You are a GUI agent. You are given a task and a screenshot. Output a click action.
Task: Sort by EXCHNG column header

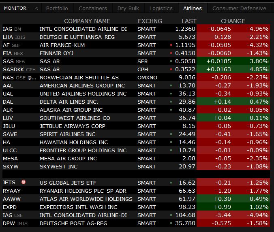[x=150, y=21]
